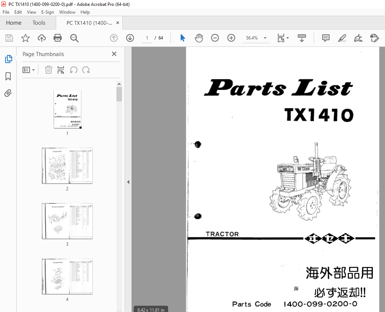Open the Bookmarks sidebar panel
385x312 pixels.
click(8, 76)
